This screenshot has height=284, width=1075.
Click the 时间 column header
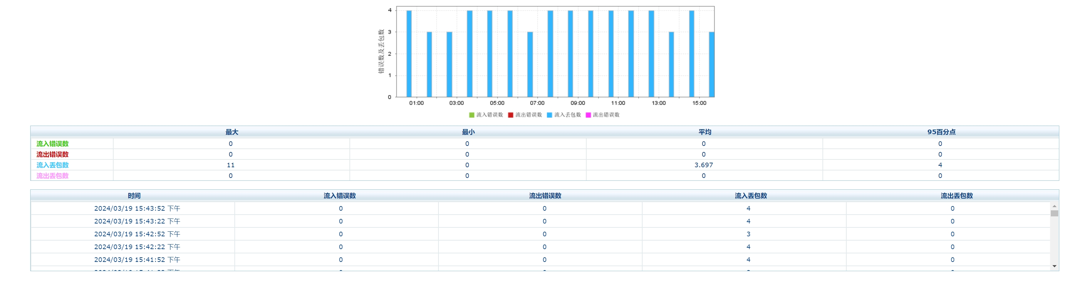click(134, 196)
